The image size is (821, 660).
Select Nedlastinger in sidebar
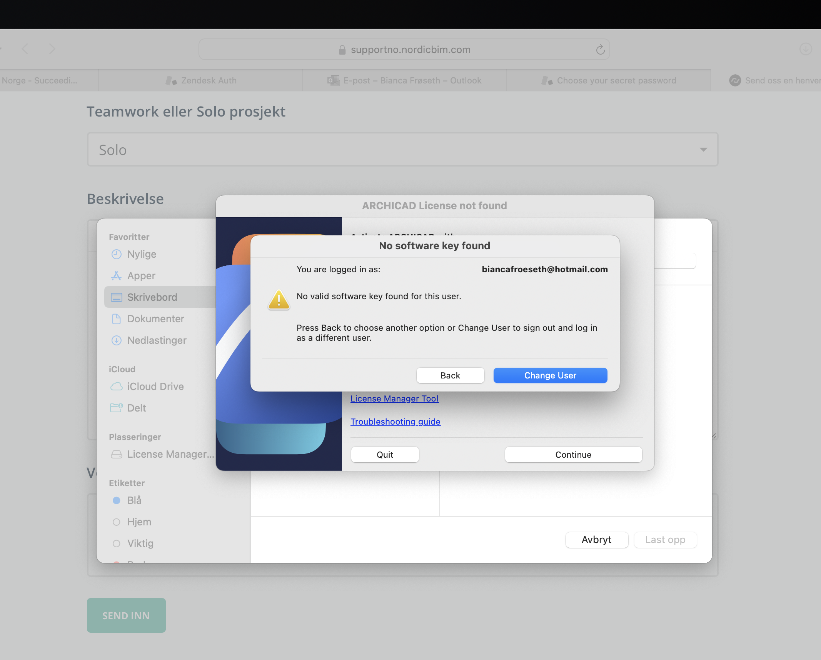coord(157,340)
